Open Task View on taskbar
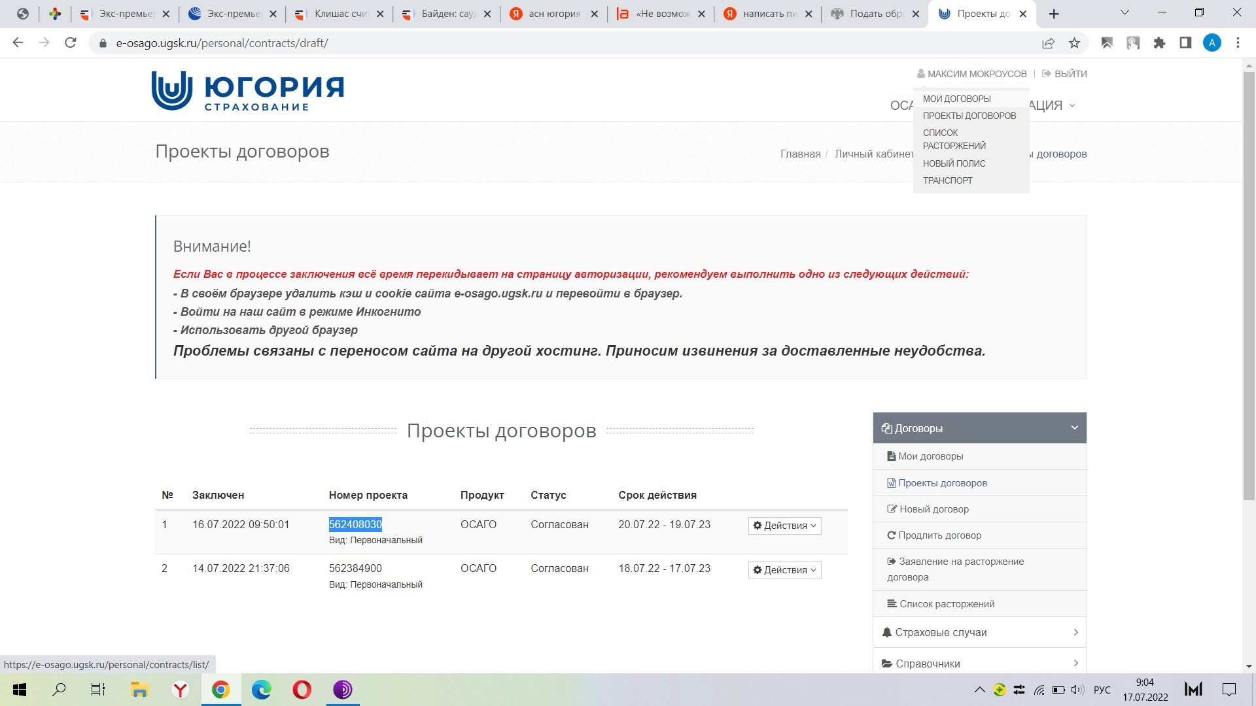Screen dimensions: 1256x706 [98, 690]
